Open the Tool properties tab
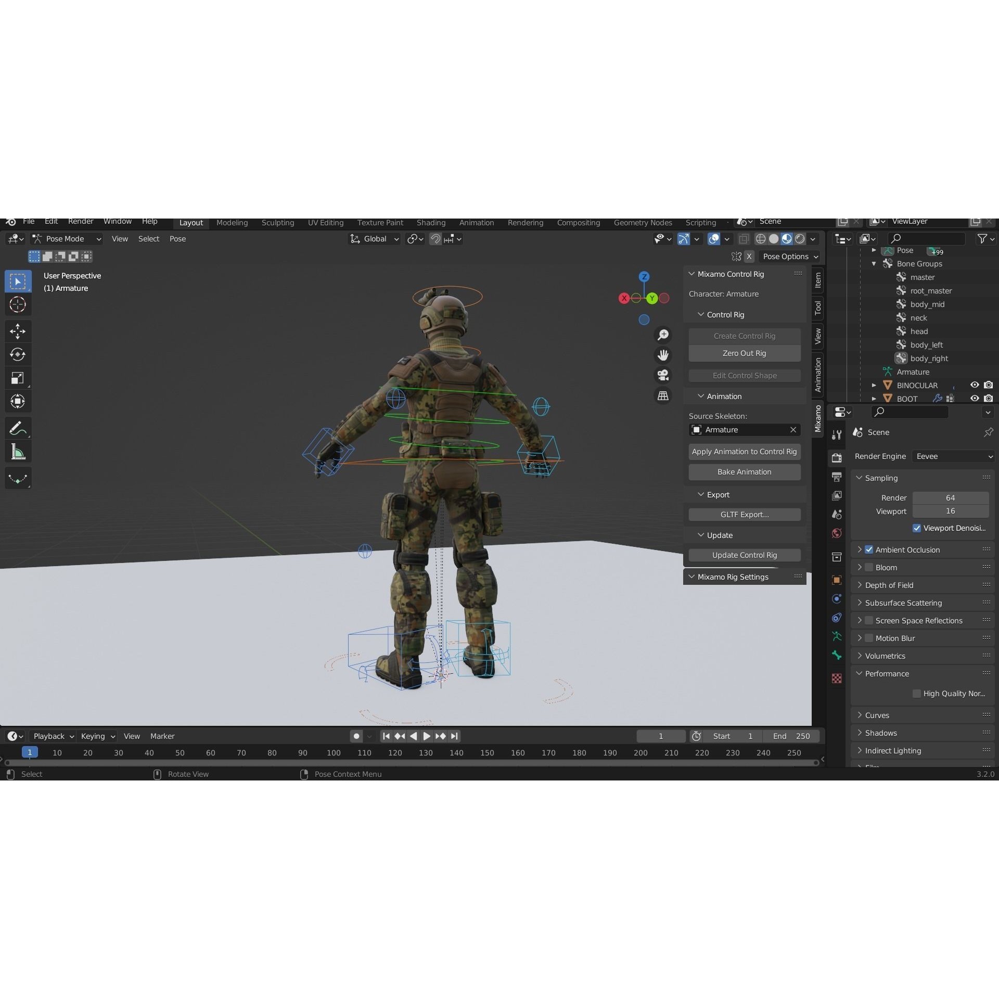The width and height of the screenshot is (999, 999). pyautogui.click(x=837, y=435)
